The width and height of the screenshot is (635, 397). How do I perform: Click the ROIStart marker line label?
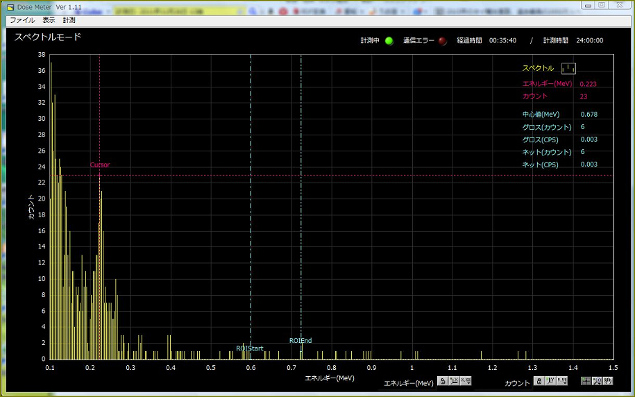pos(250,348)
